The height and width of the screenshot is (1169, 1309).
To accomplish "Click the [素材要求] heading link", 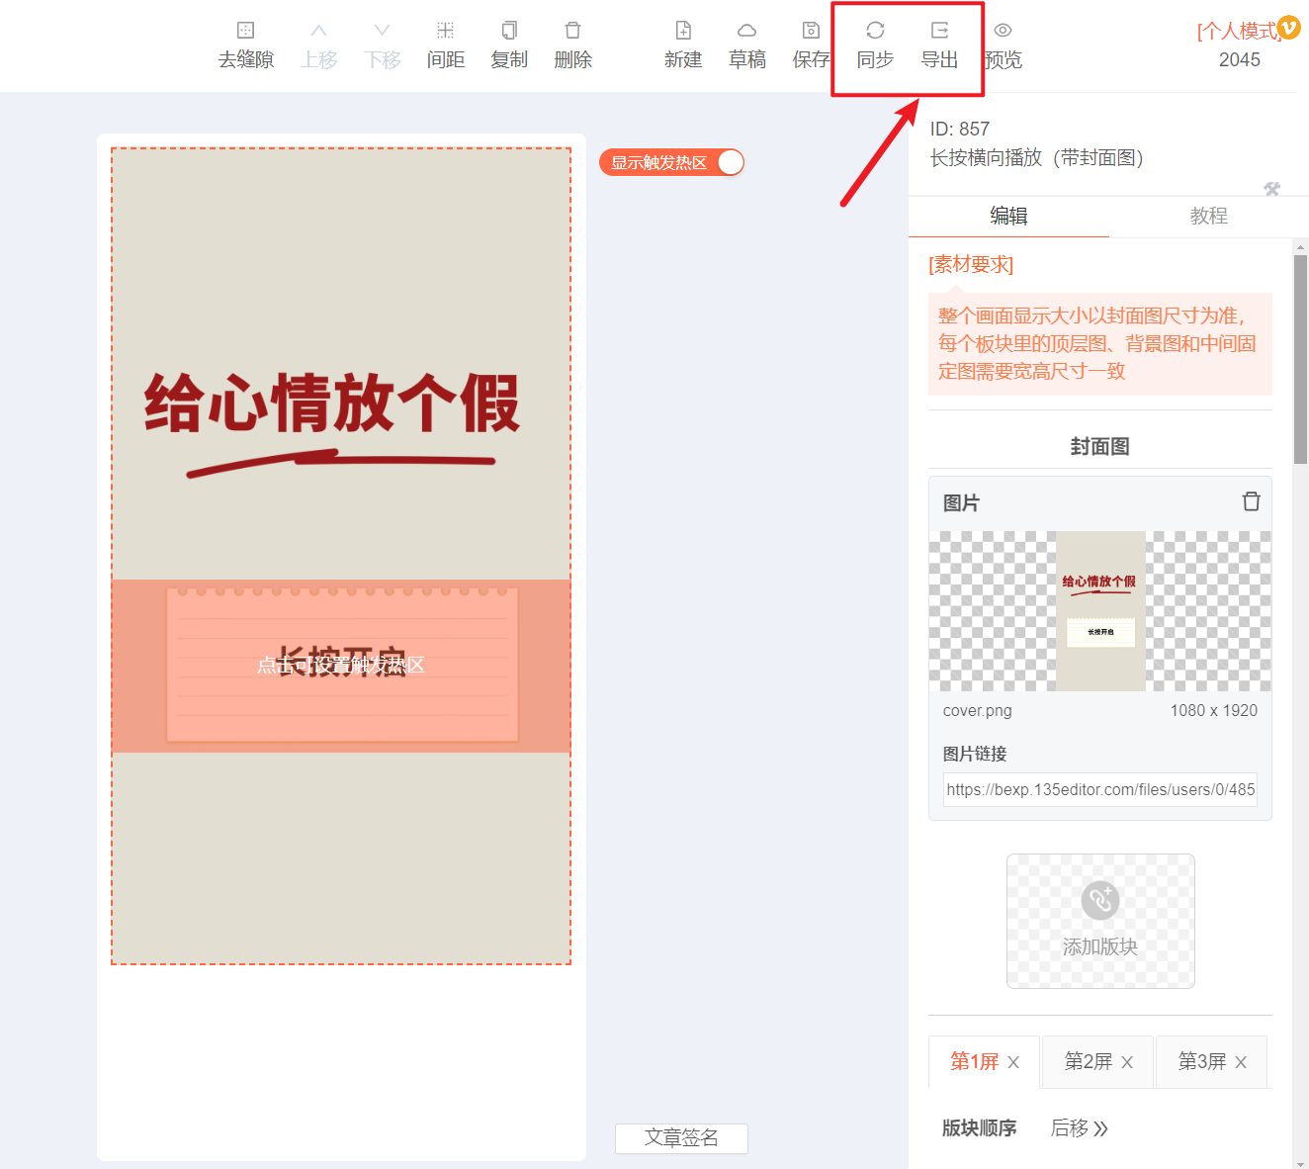I will (971, 264).
